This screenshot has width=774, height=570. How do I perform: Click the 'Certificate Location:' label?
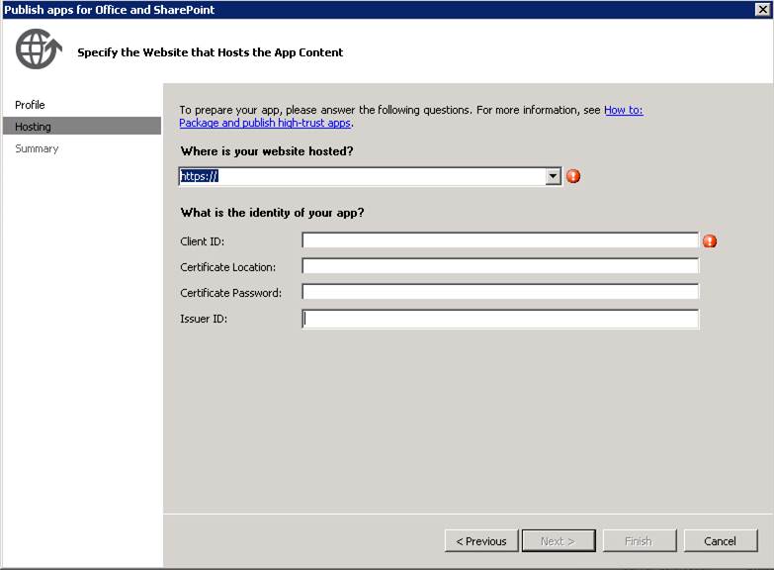[228, 267]
